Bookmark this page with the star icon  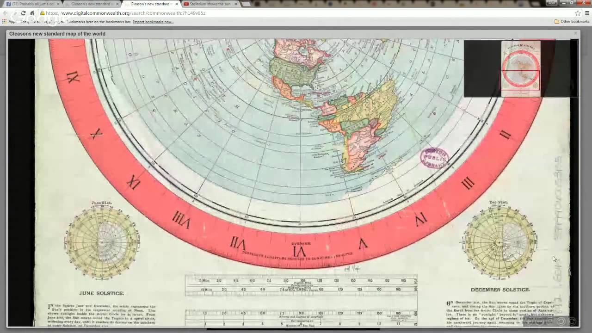point(578,13)
